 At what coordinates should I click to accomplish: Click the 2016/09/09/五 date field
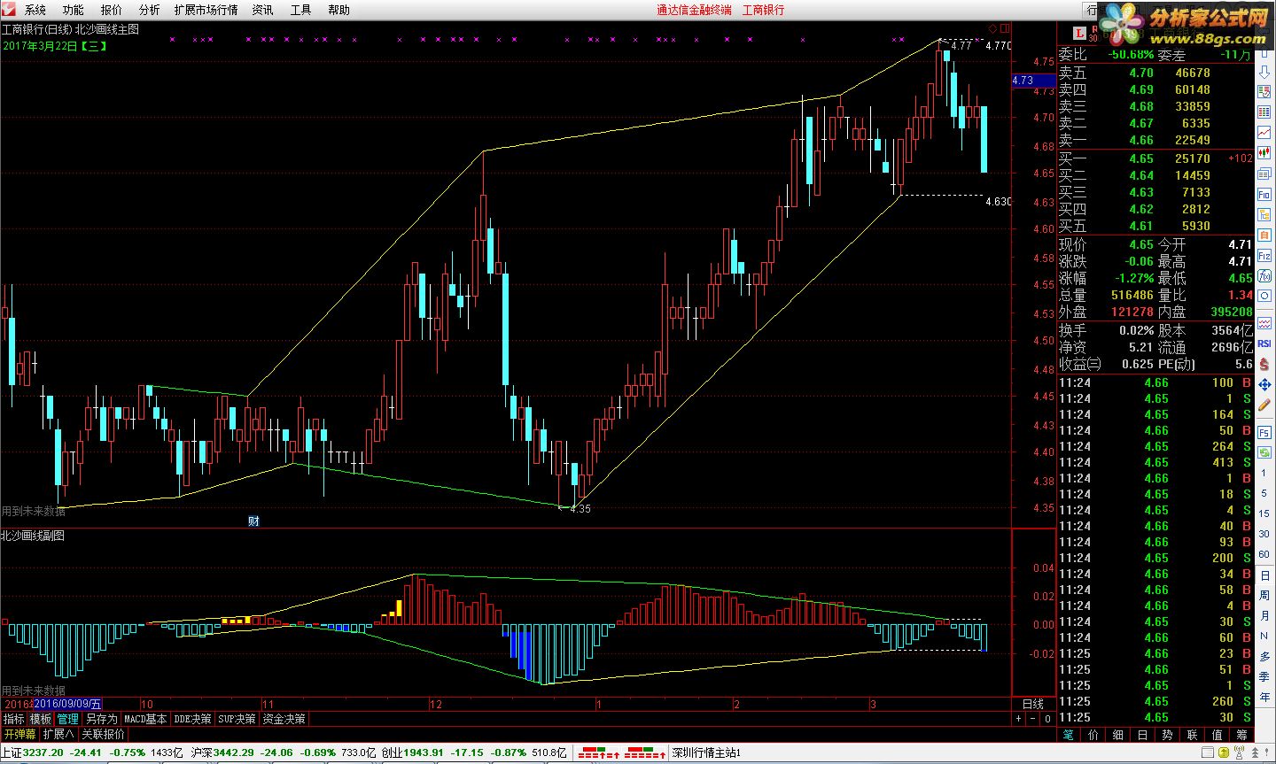pos(68,704)
